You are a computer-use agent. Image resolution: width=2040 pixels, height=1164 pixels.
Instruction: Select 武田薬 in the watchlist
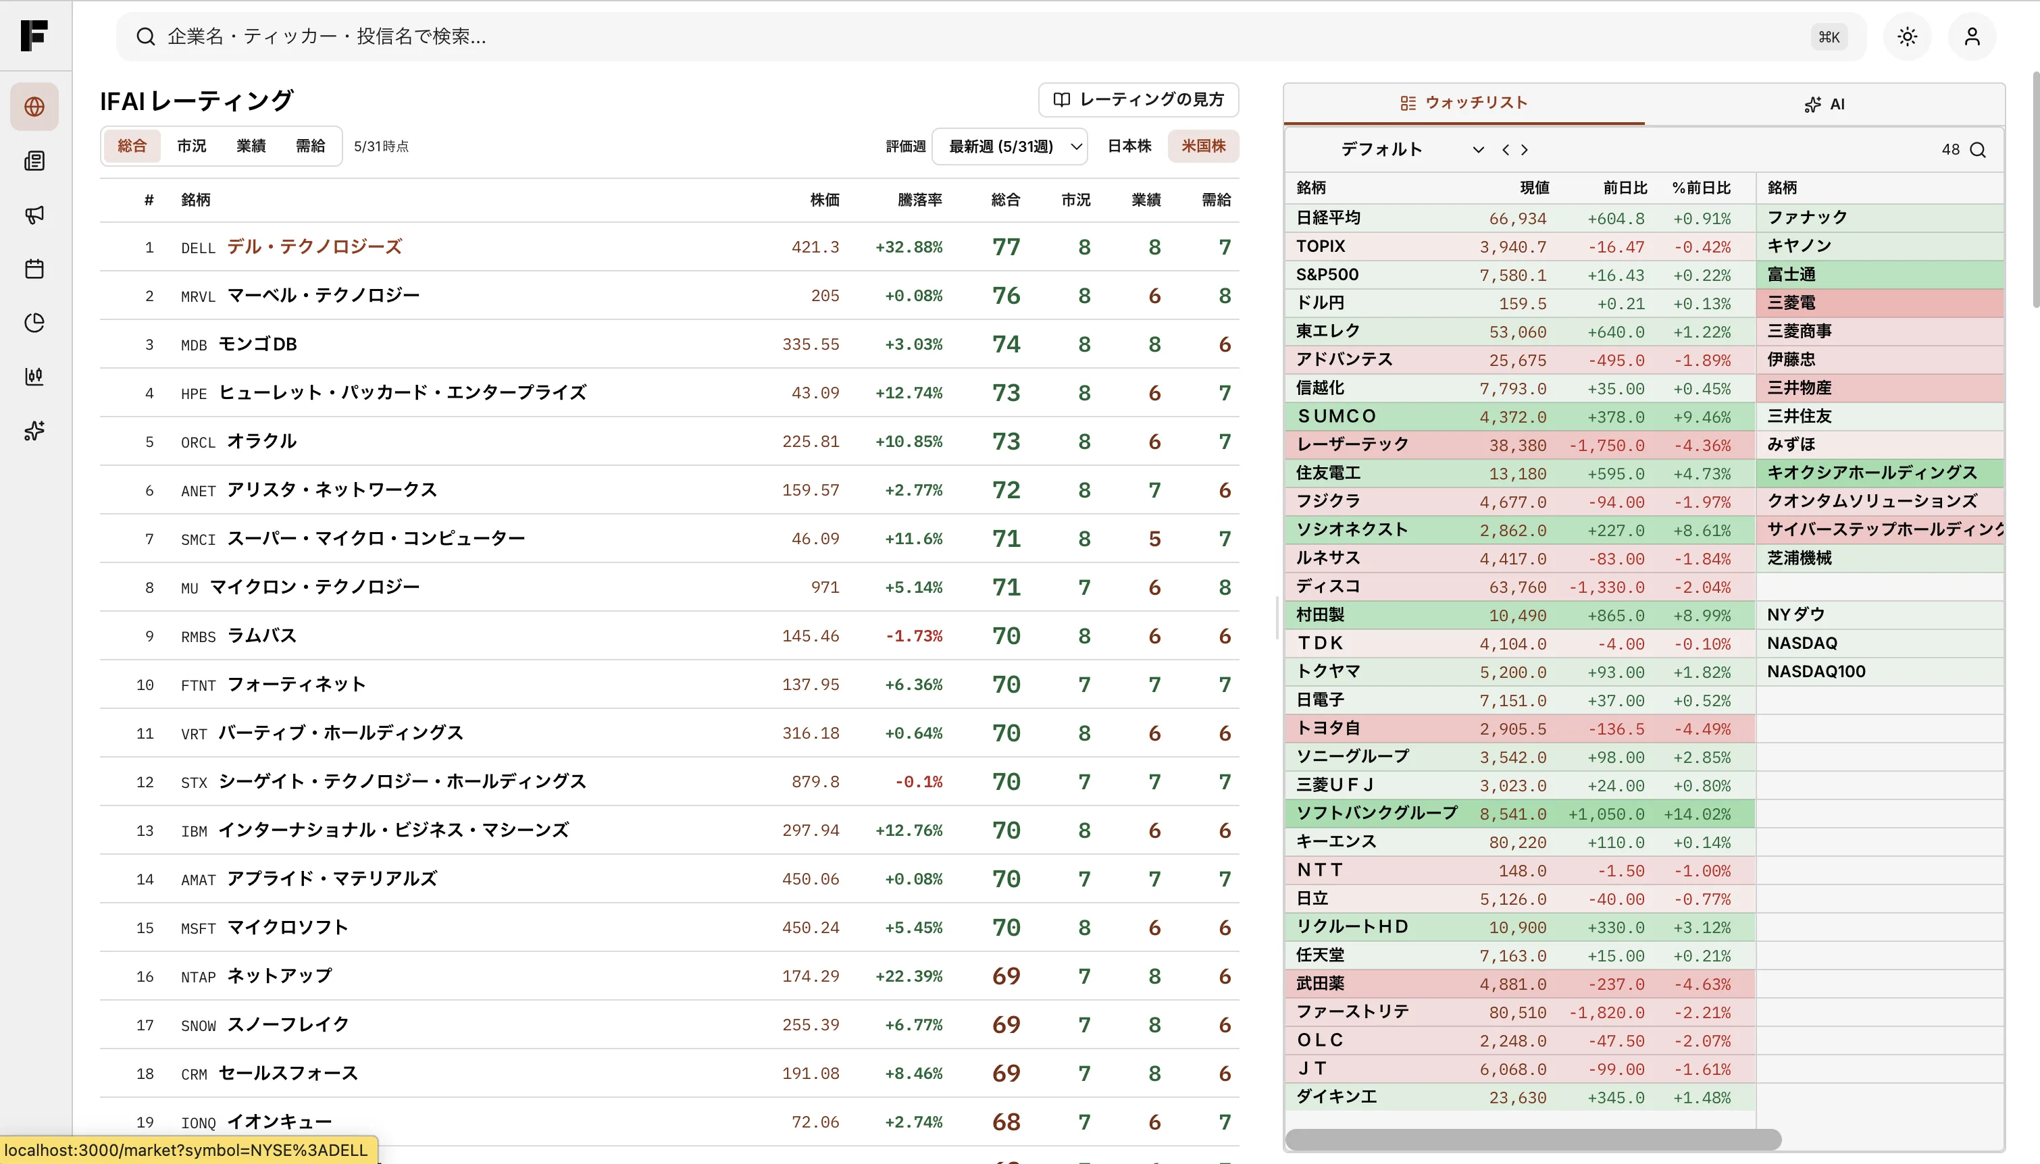coord(1519,983)
